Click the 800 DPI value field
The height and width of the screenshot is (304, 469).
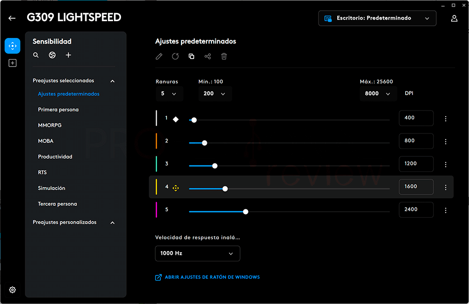[416, 141]
